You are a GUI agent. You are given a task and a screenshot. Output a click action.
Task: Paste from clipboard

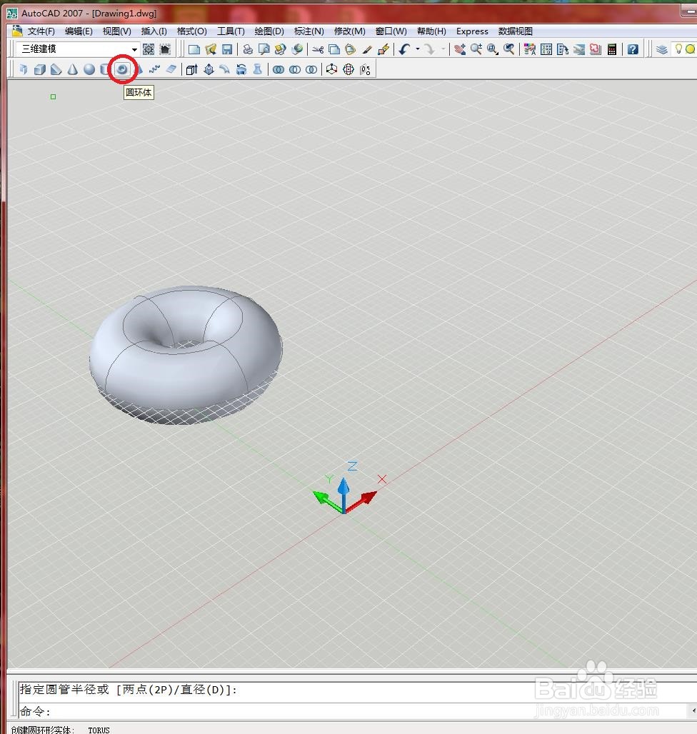pos(351,49)
